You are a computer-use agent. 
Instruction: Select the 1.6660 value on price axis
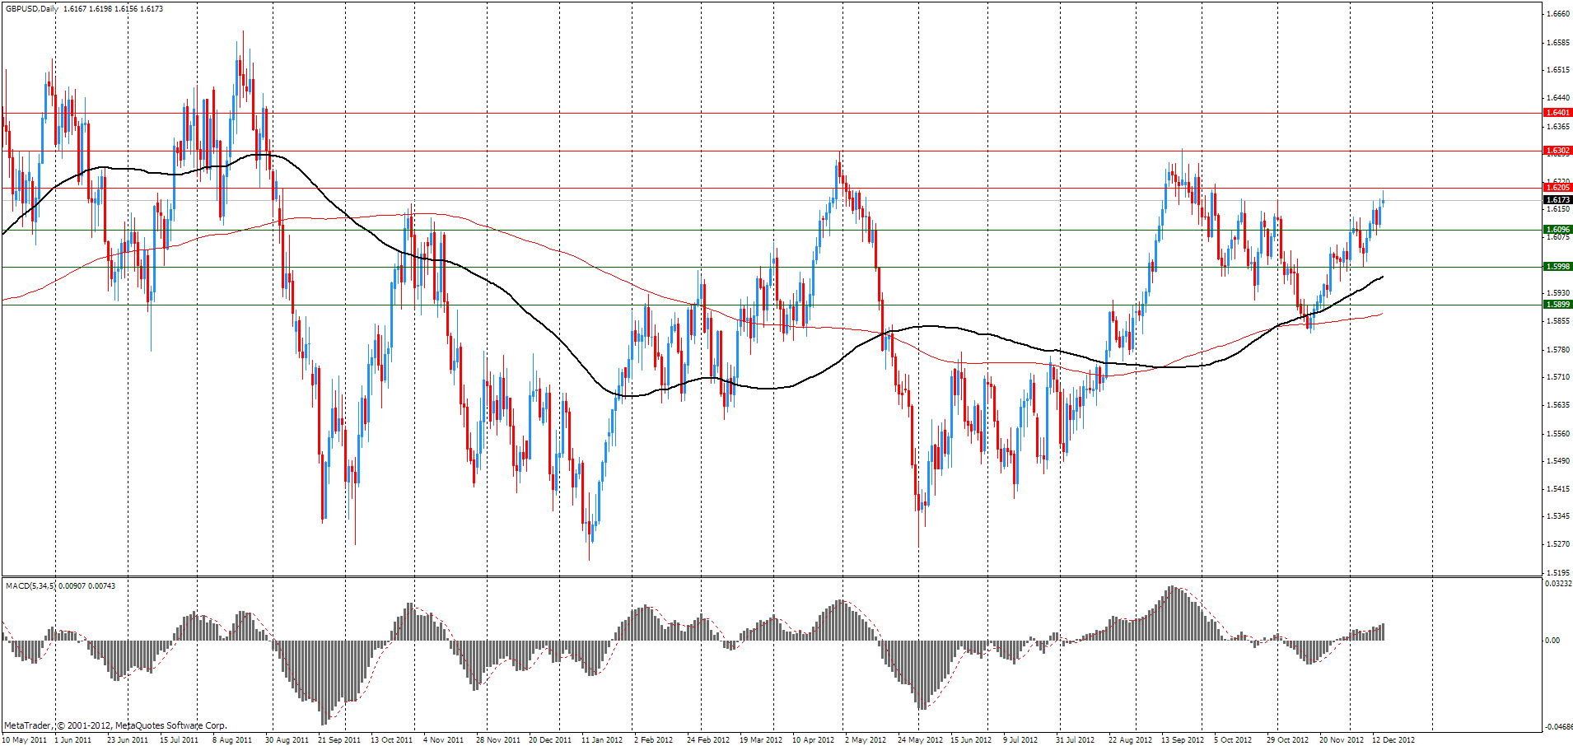(x=1557, y=14)
